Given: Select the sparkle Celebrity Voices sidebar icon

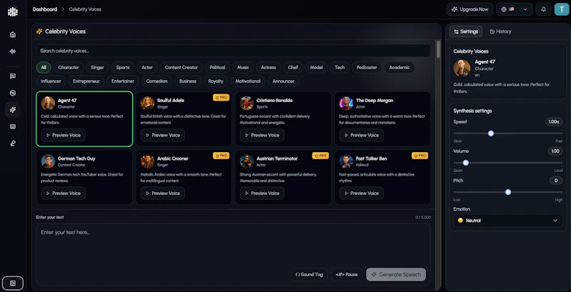Looking at the screenshot, I should tap(13, 110).
